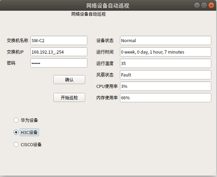Click the heading label below title bar
The height and width of the screenshot is (177, 217).
pos(88,14)
